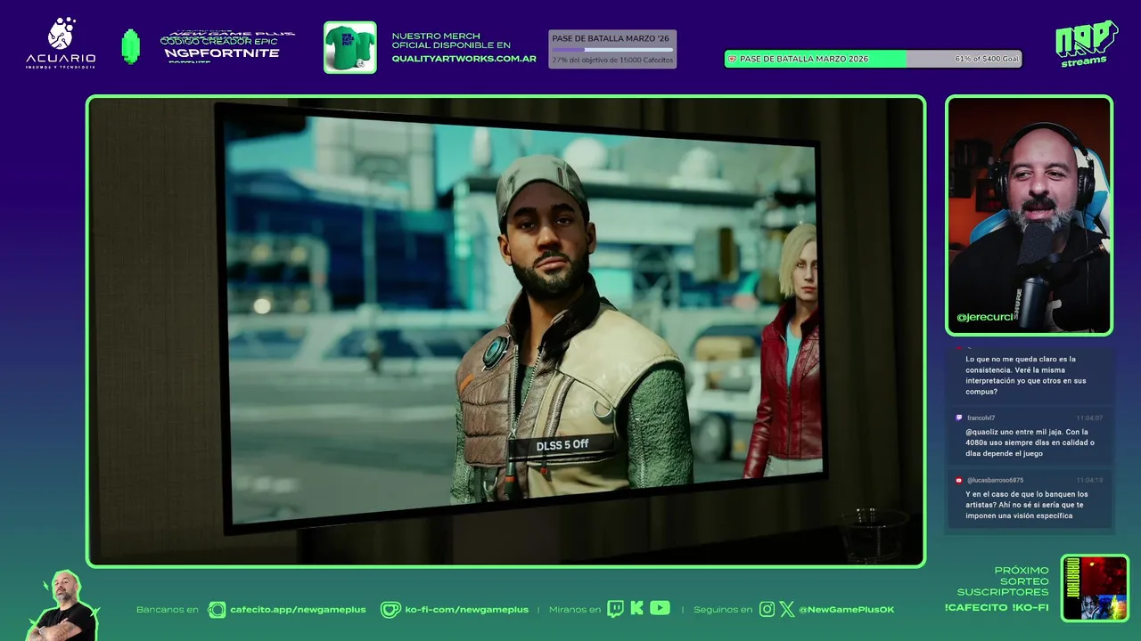Click the '61% of $400 Goal' text
Screen dimensions: 1141x641
(986, 59)
